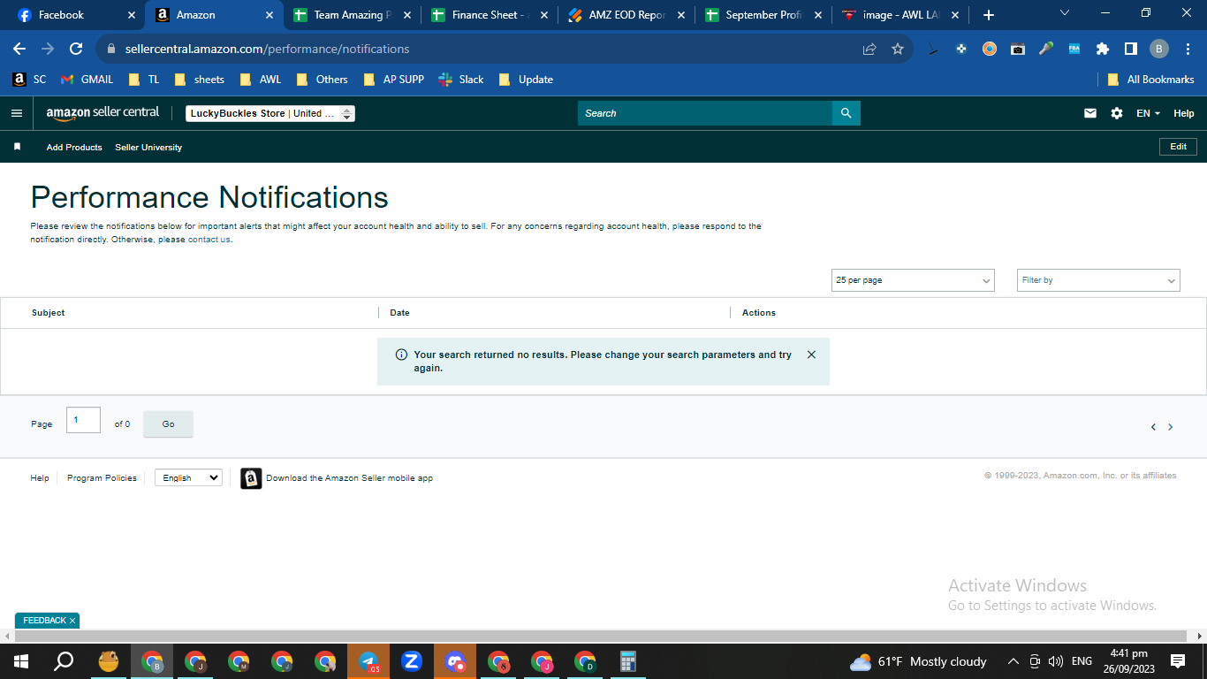Click the Seller Central search field

[x=705, y=113]
